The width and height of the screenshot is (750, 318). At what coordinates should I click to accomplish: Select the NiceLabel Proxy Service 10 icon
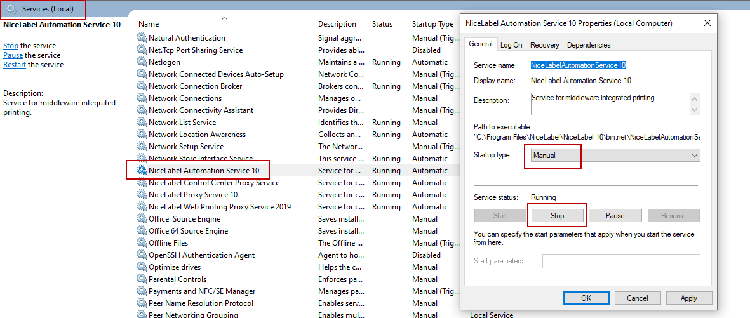pyautogui.click(x=142, y=195)
